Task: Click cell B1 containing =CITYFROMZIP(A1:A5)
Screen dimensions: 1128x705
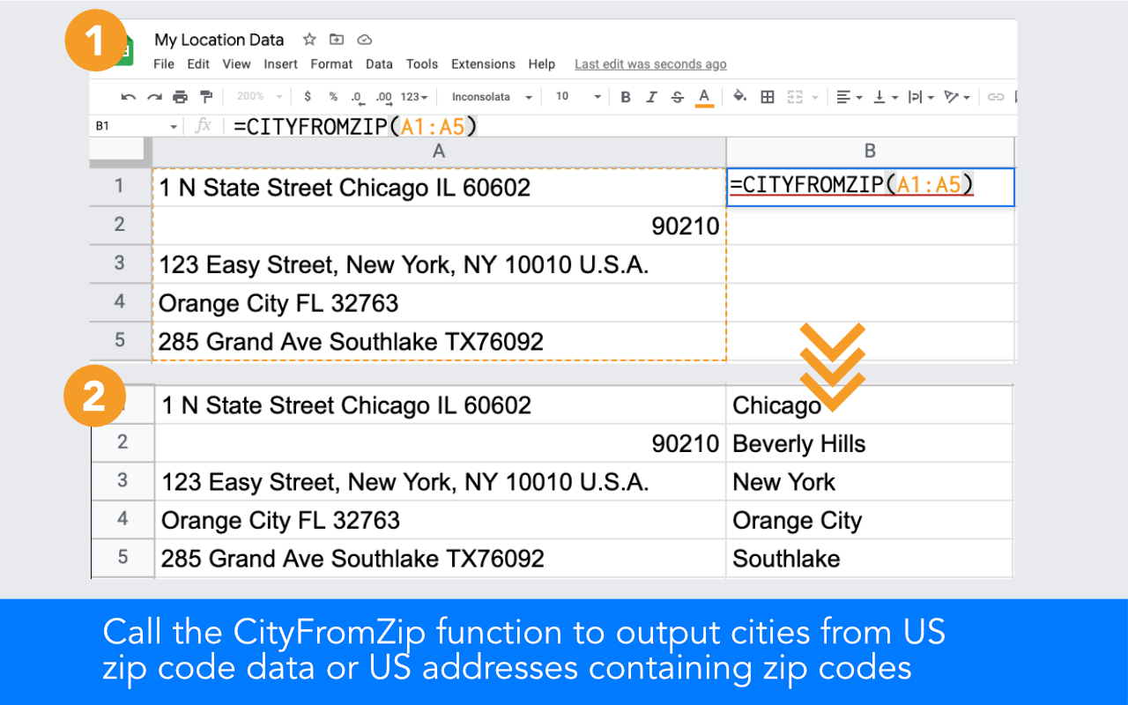Action: coord(871,187)
